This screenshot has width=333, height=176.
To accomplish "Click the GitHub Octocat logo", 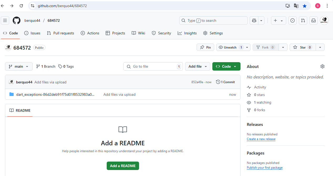I will pyautogui.click(x=17, y=20).
